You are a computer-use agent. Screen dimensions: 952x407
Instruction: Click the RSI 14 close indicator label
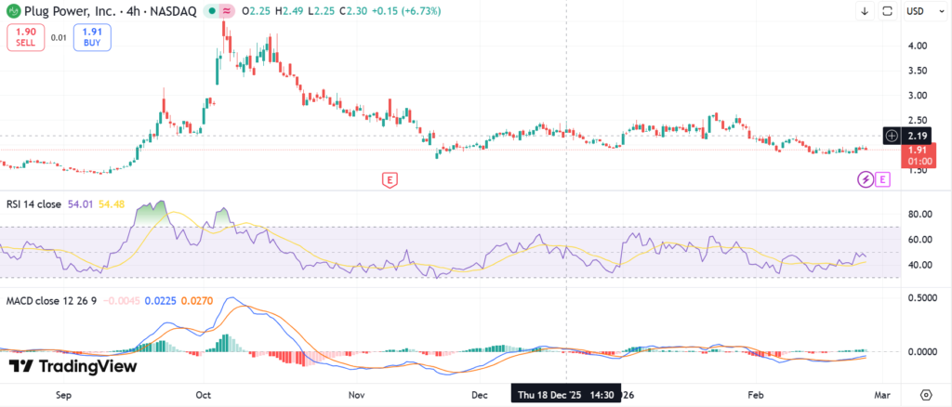(x=33, y=203)
